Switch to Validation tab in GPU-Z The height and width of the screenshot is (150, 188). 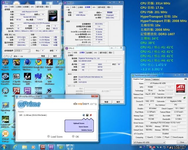(156, 79)
